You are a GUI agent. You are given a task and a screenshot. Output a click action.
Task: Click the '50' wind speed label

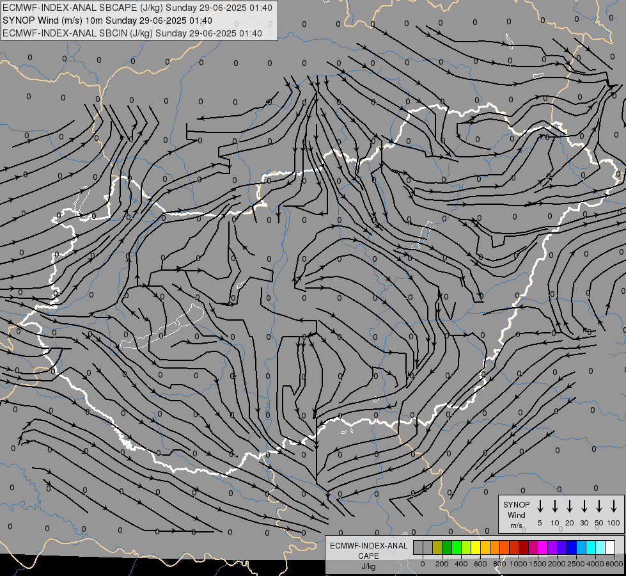599,523
